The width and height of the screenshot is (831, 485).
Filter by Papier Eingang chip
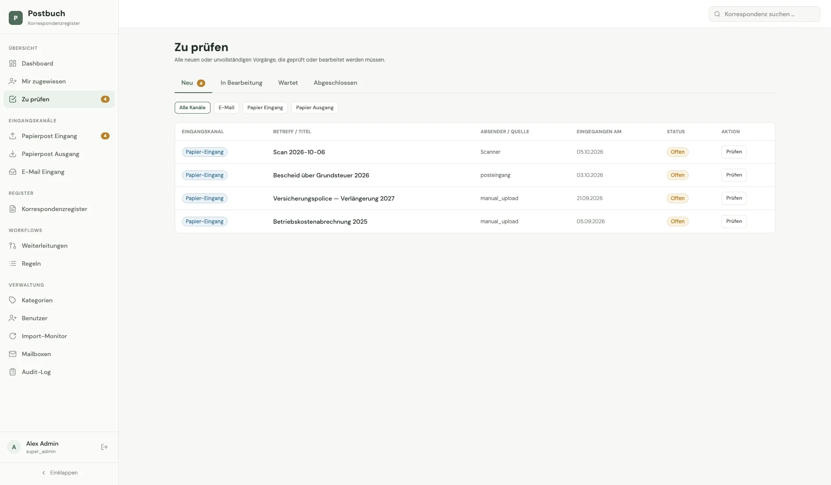pos(265,107)
